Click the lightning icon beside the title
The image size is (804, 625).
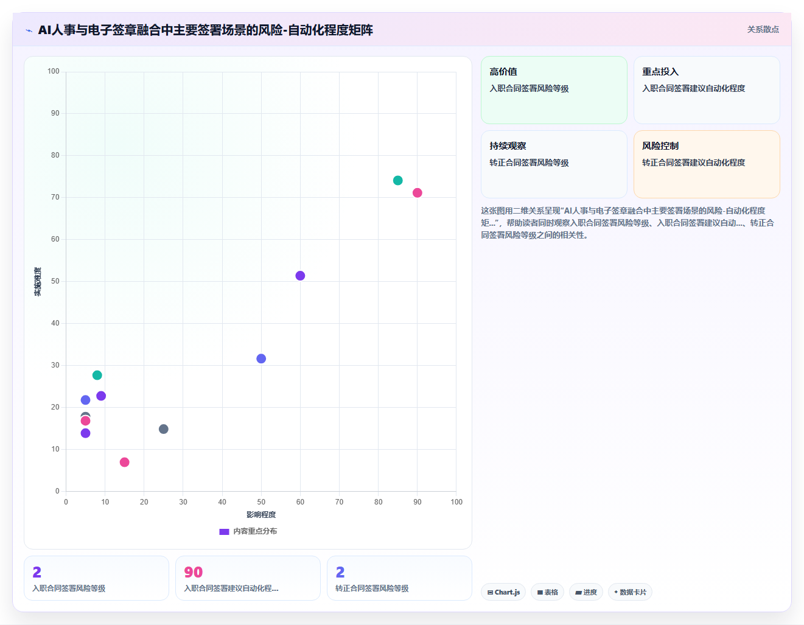29,30
